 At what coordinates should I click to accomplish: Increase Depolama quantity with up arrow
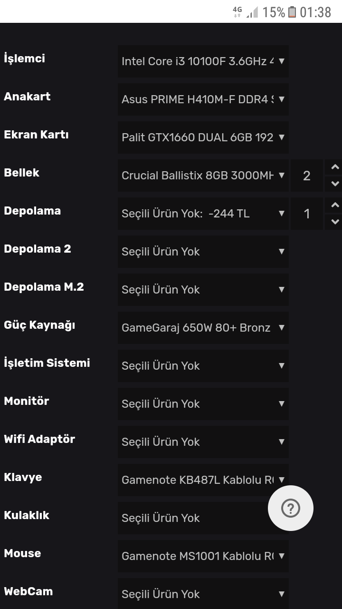point(334,205)
